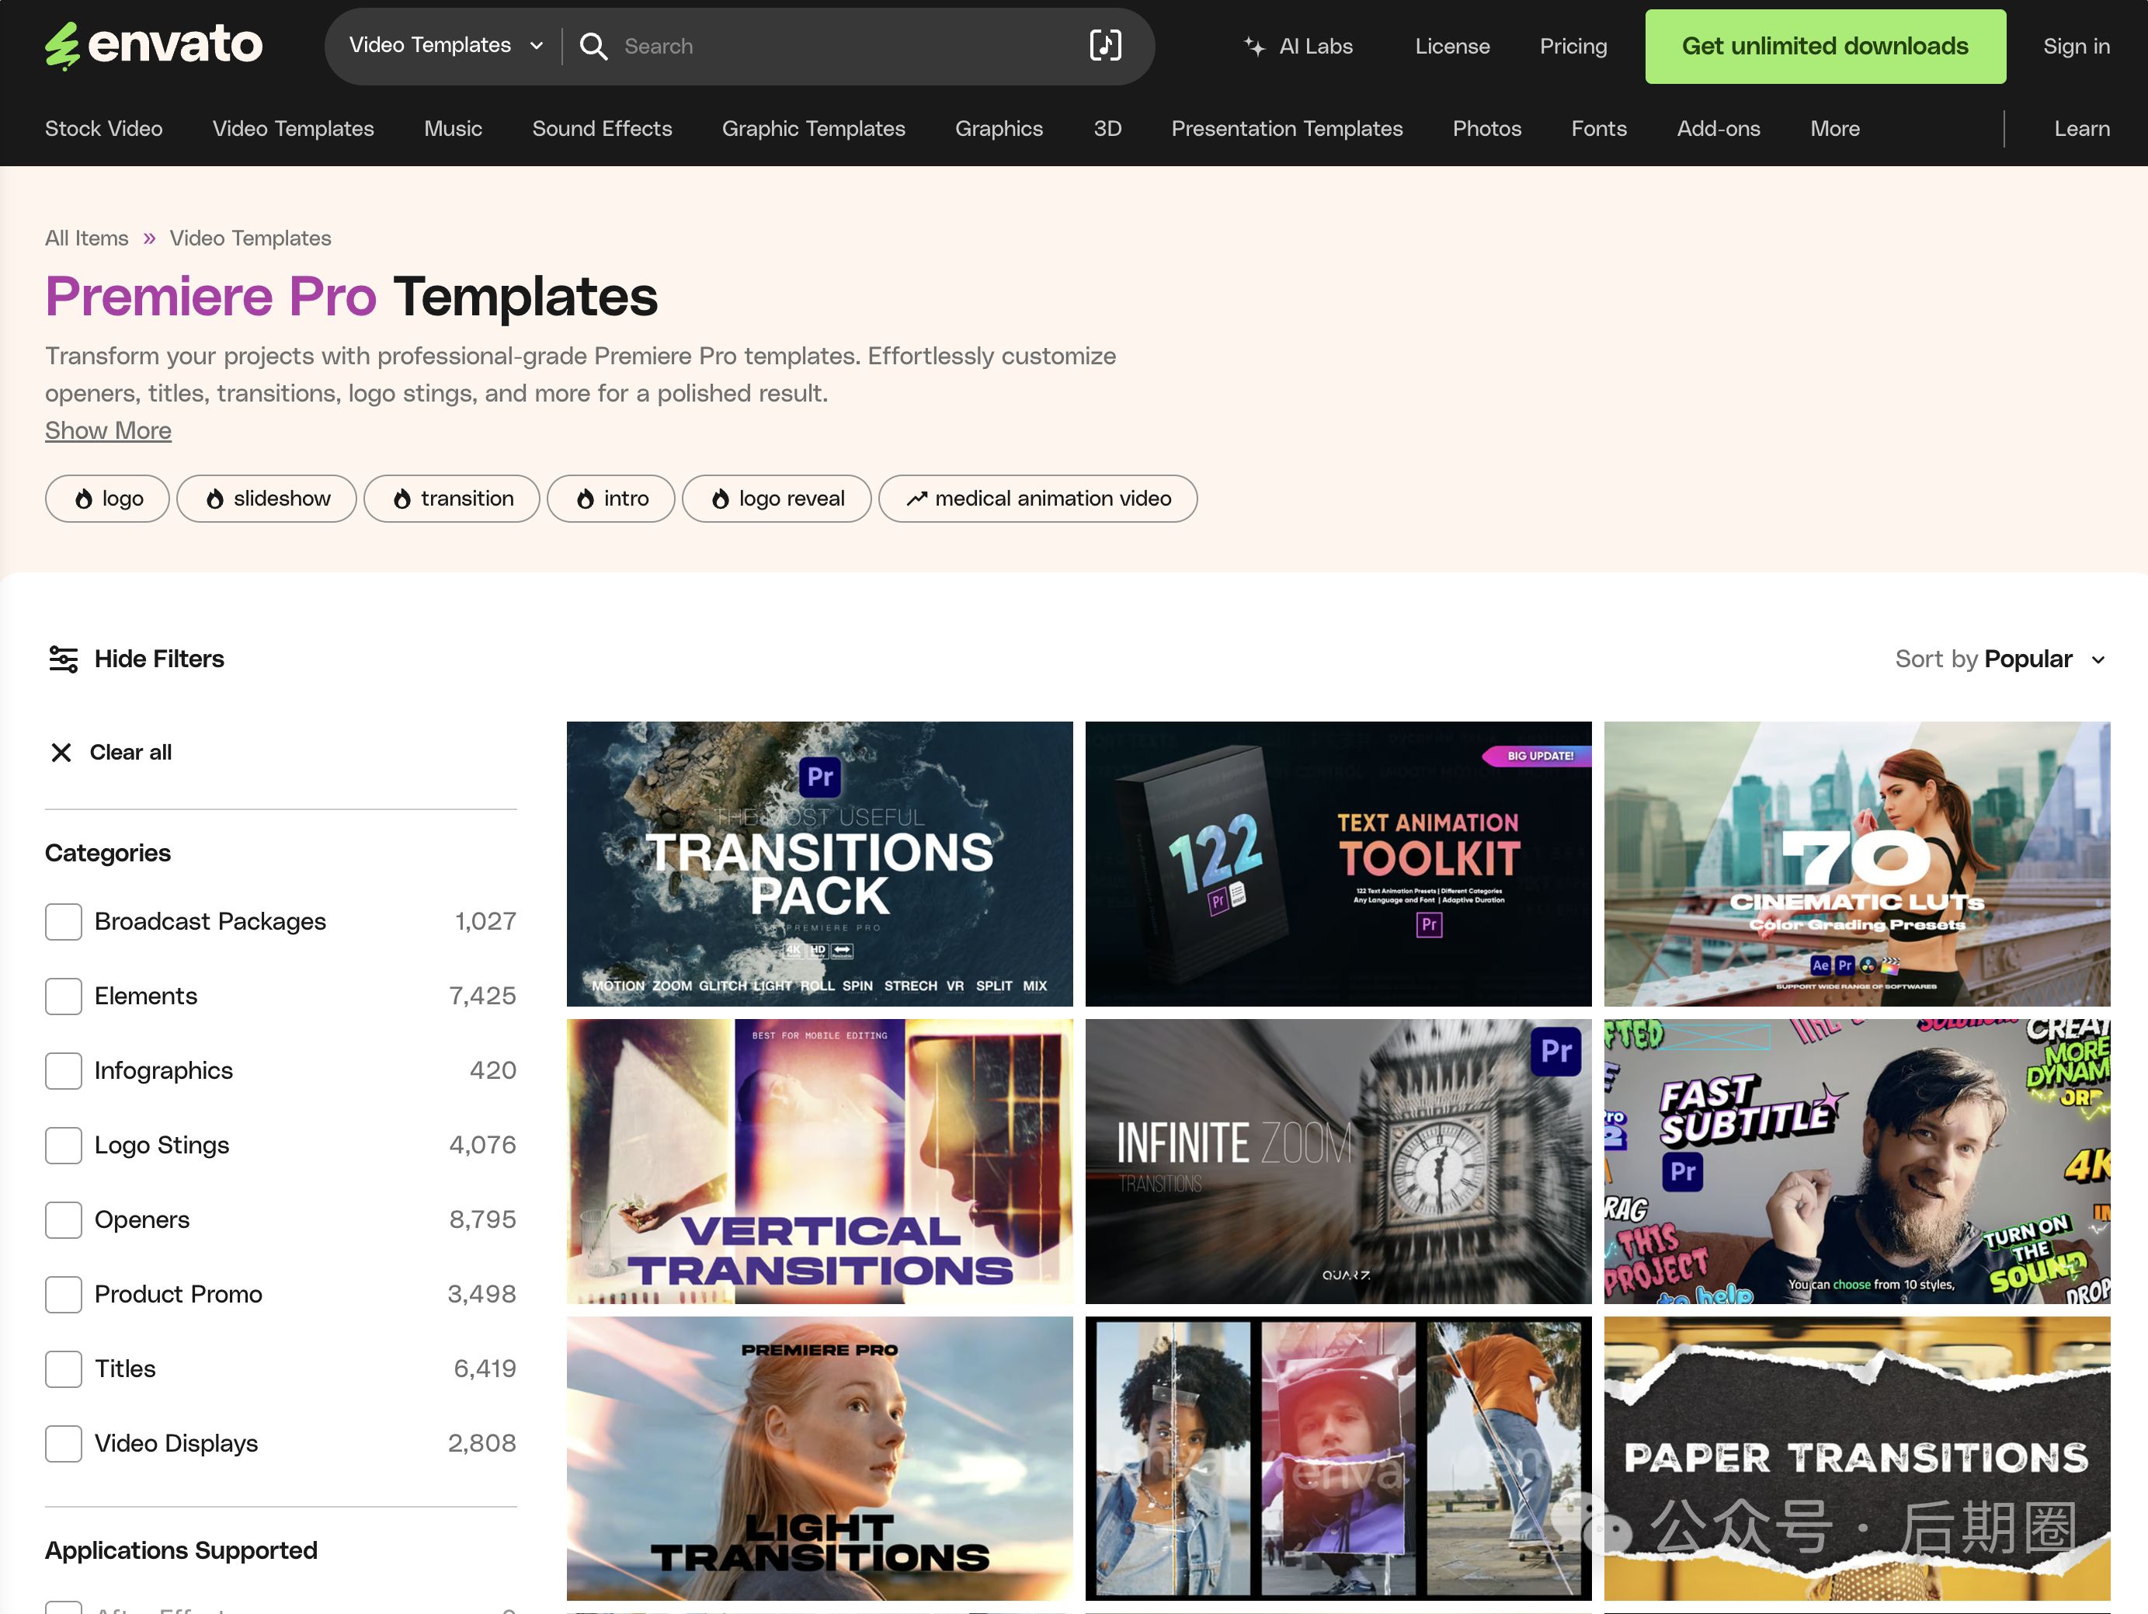Click trending arrow on medical animation video tag

(916, 499)
